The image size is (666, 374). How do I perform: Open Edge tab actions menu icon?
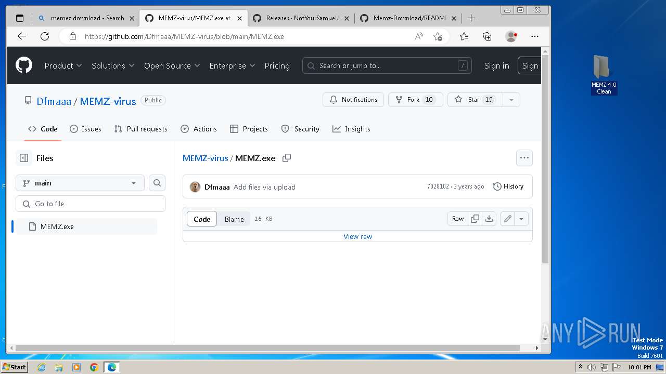[20, 18]
